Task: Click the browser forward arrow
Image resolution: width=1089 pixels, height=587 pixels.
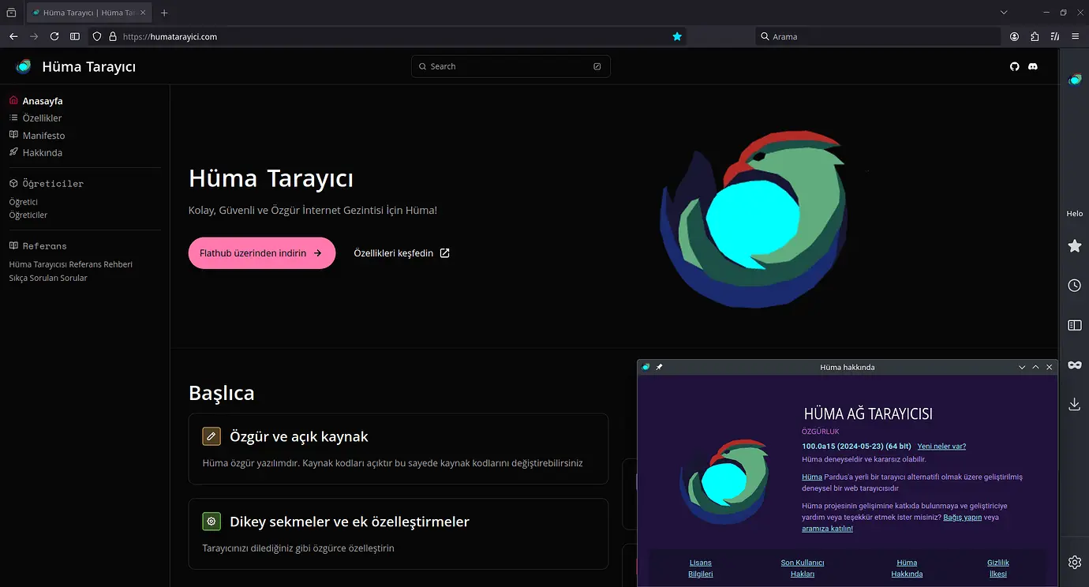Action: point(34,36)
